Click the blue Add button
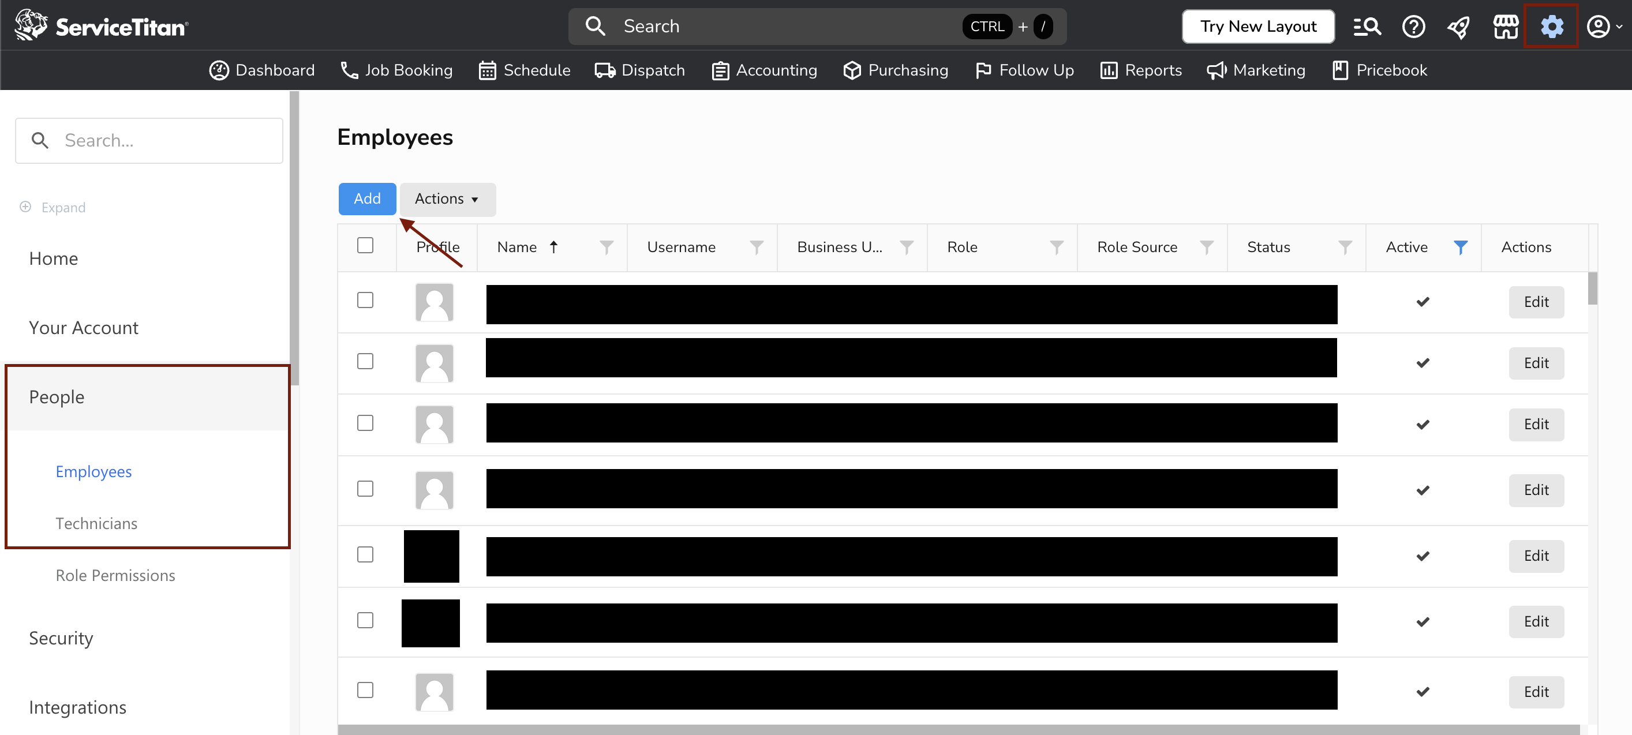Viewport: 1632px width, 735px height. [367, 199]
